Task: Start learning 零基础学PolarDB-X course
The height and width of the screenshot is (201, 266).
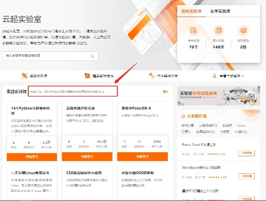Action: coord(143,156)
